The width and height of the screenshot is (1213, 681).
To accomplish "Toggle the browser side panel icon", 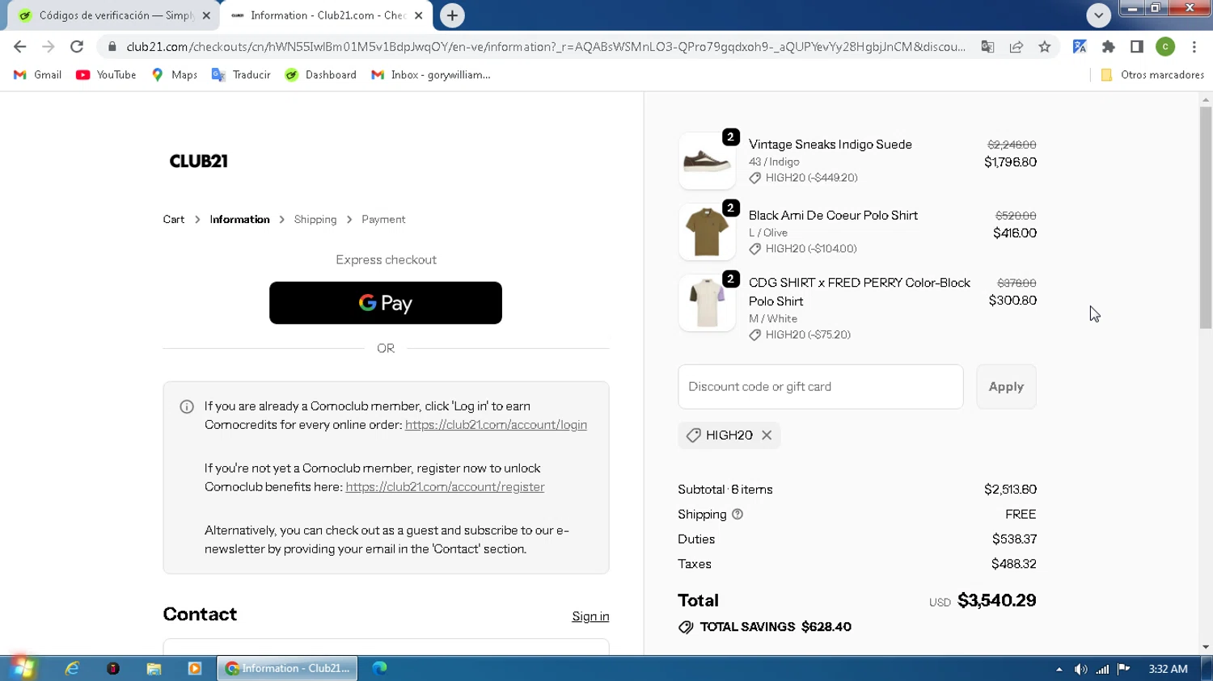I will [x=1137, y=47].
